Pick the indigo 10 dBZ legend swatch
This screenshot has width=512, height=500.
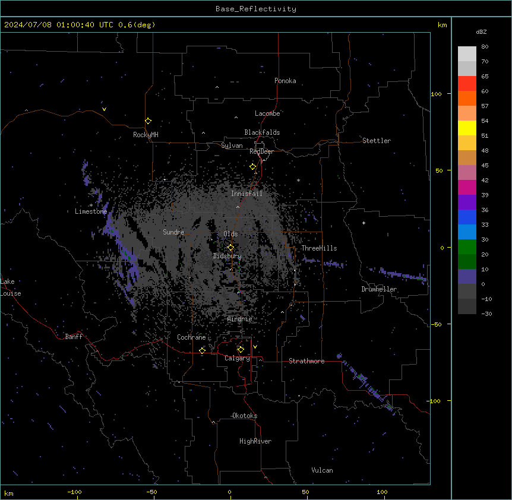467,277
